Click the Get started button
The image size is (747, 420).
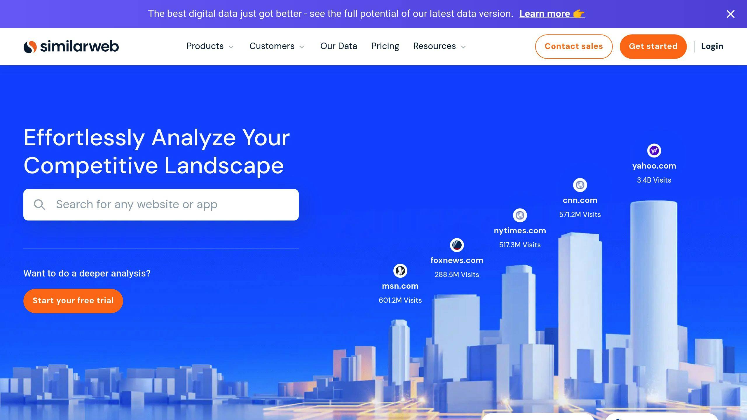(x=653, y=46)
